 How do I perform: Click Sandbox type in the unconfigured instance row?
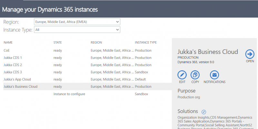(x=141, y=94)
